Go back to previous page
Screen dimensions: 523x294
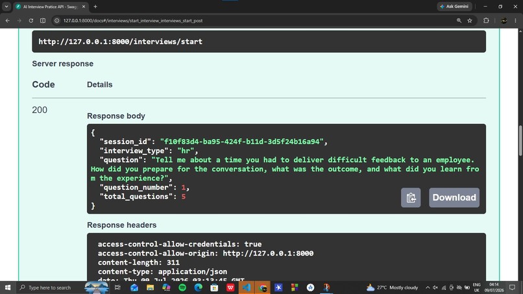click(x=7, y=21)
